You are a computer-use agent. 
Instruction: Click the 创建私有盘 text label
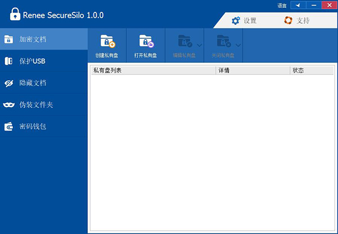[x=106, y=55]
